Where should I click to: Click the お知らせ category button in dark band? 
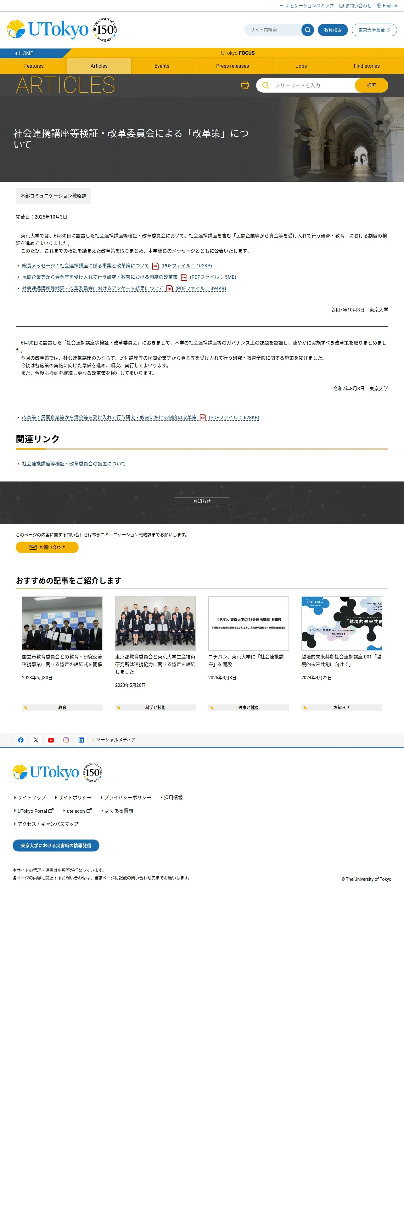[x=202, y=501]
